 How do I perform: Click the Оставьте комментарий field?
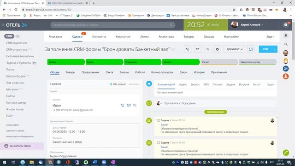pos(215,92)
